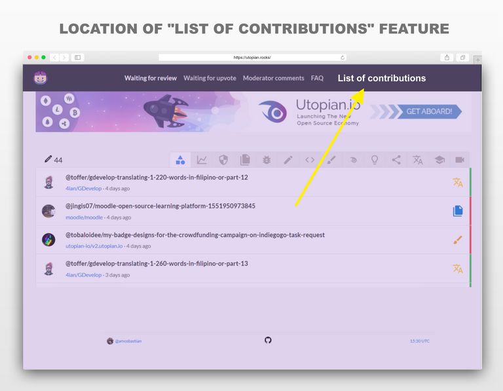Select the development code brackets icon
Image resolution: width=503 pixels, height=391 pixels.
click(x=310, y=160)
